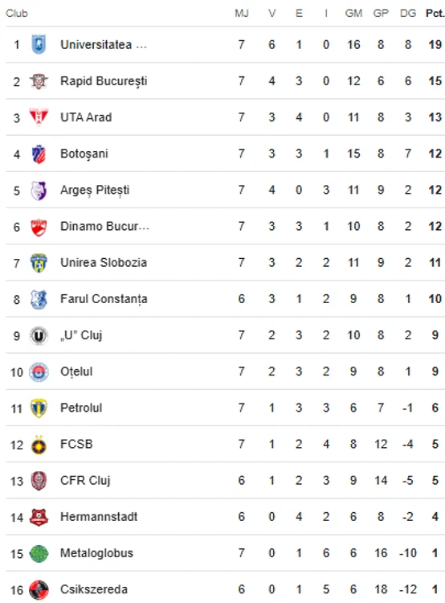Click the DG column header
Image resolution: width=445 pixels, height=603 pixels.
(x=408, y=14)
